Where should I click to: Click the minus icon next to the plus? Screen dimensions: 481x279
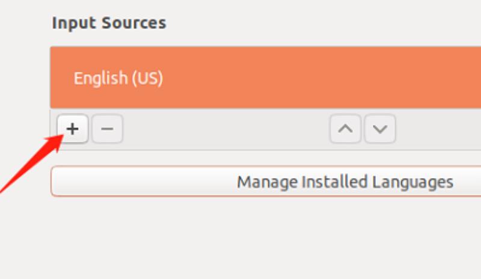(108, 129)
